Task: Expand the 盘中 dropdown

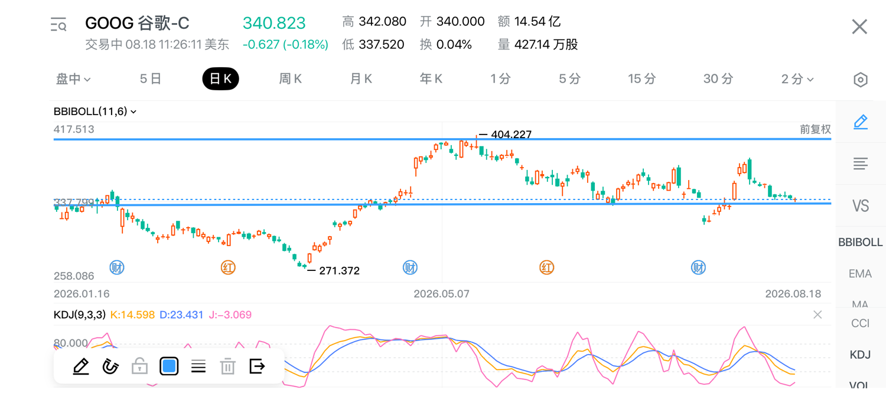Action: (73, 79)
